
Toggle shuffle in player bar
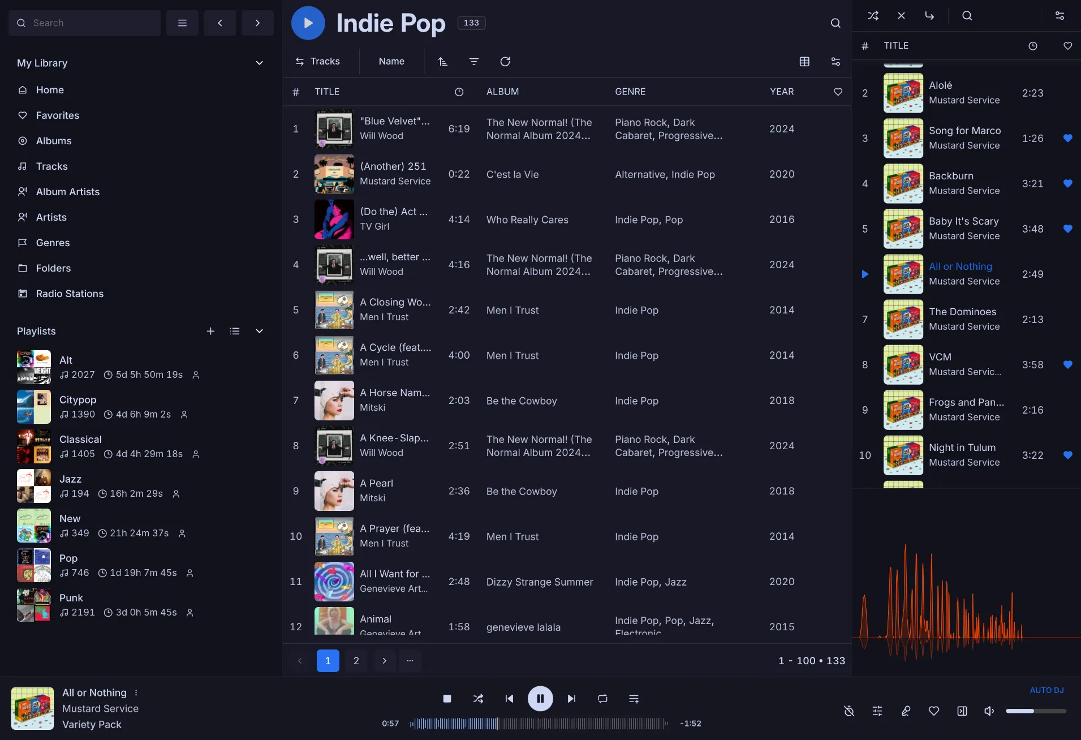tap(478, 699)
